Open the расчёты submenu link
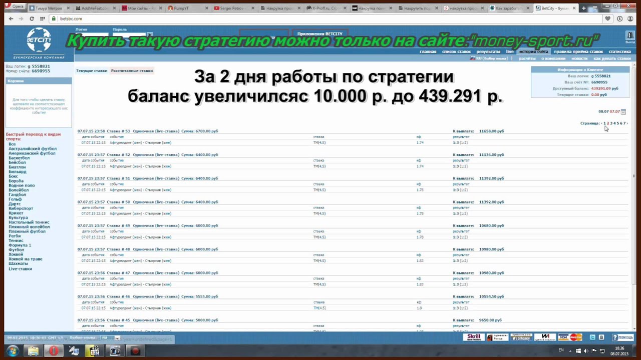Image resolution: width=641 pixels, height=360 pixels. click(x=527, y=58)
